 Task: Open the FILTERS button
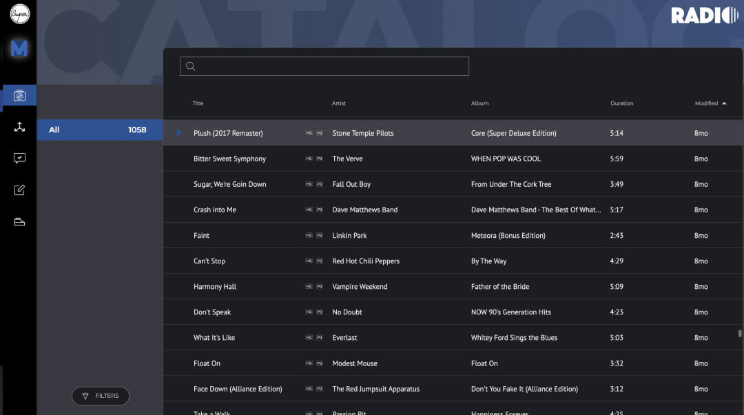(101, 396)
